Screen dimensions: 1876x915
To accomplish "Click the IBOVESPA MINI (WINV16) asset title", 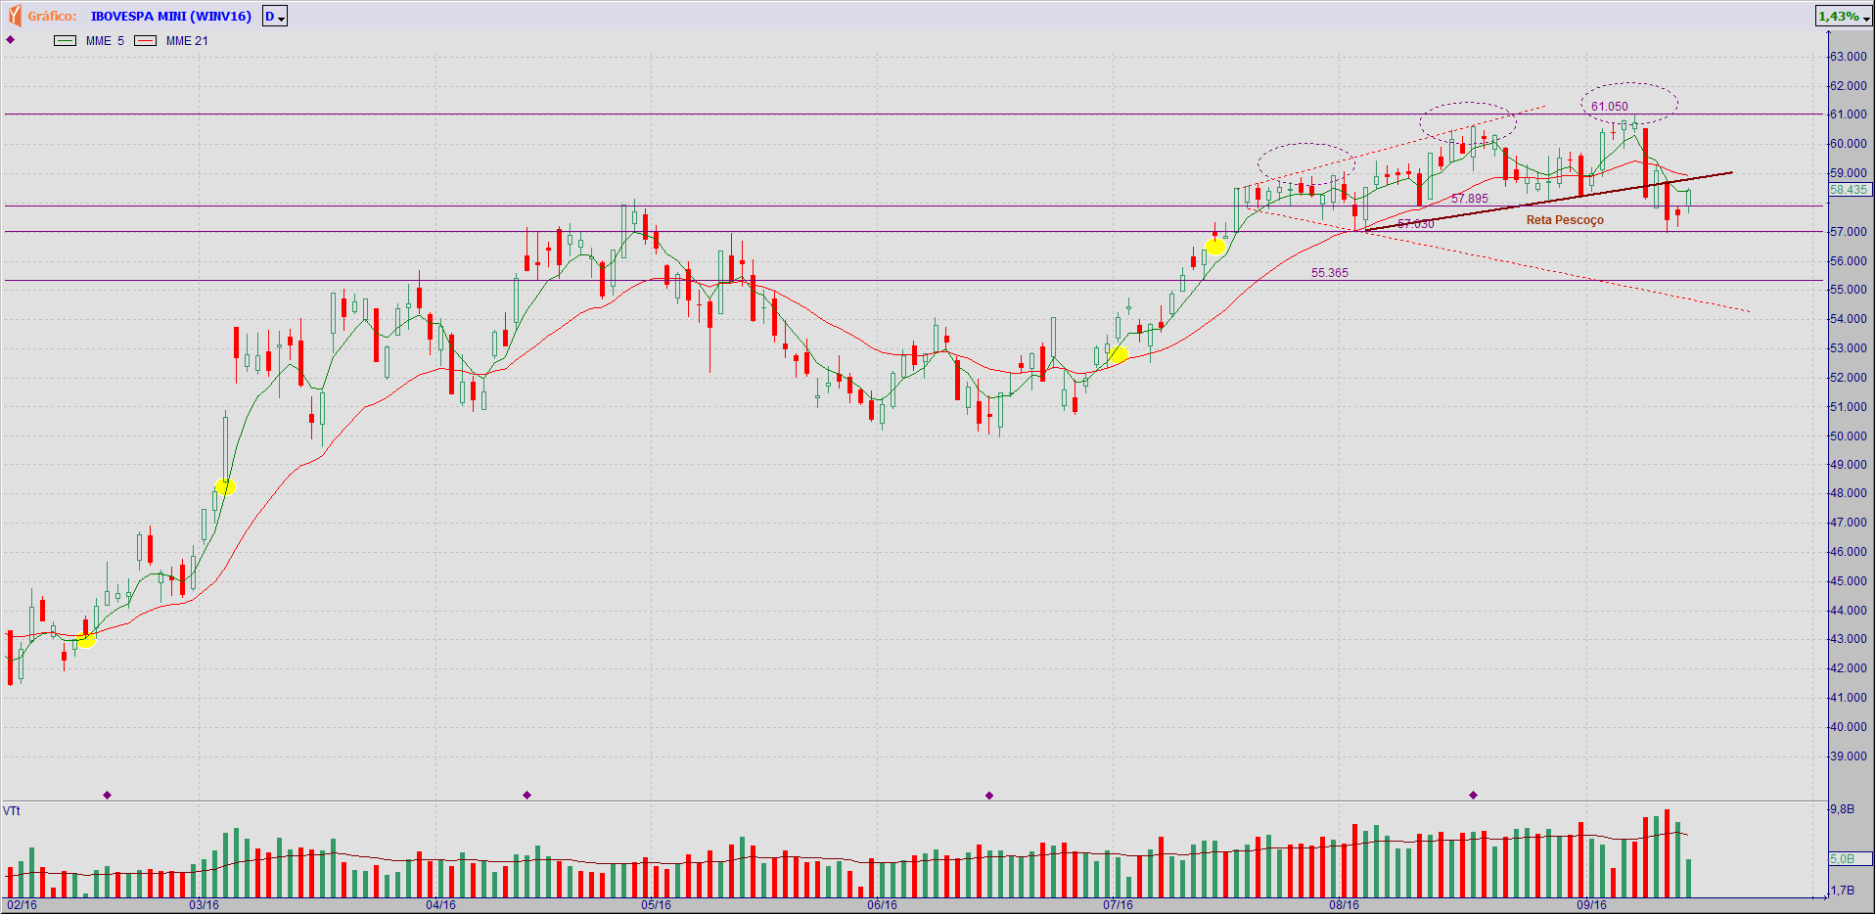I will [x=170, y=17].
